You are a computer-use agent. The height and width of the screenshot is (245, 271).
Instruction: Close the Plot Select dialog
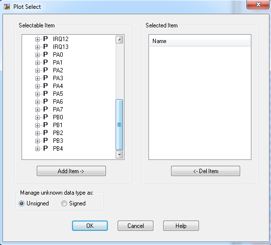pyautogui.click(x=258, y=4)
